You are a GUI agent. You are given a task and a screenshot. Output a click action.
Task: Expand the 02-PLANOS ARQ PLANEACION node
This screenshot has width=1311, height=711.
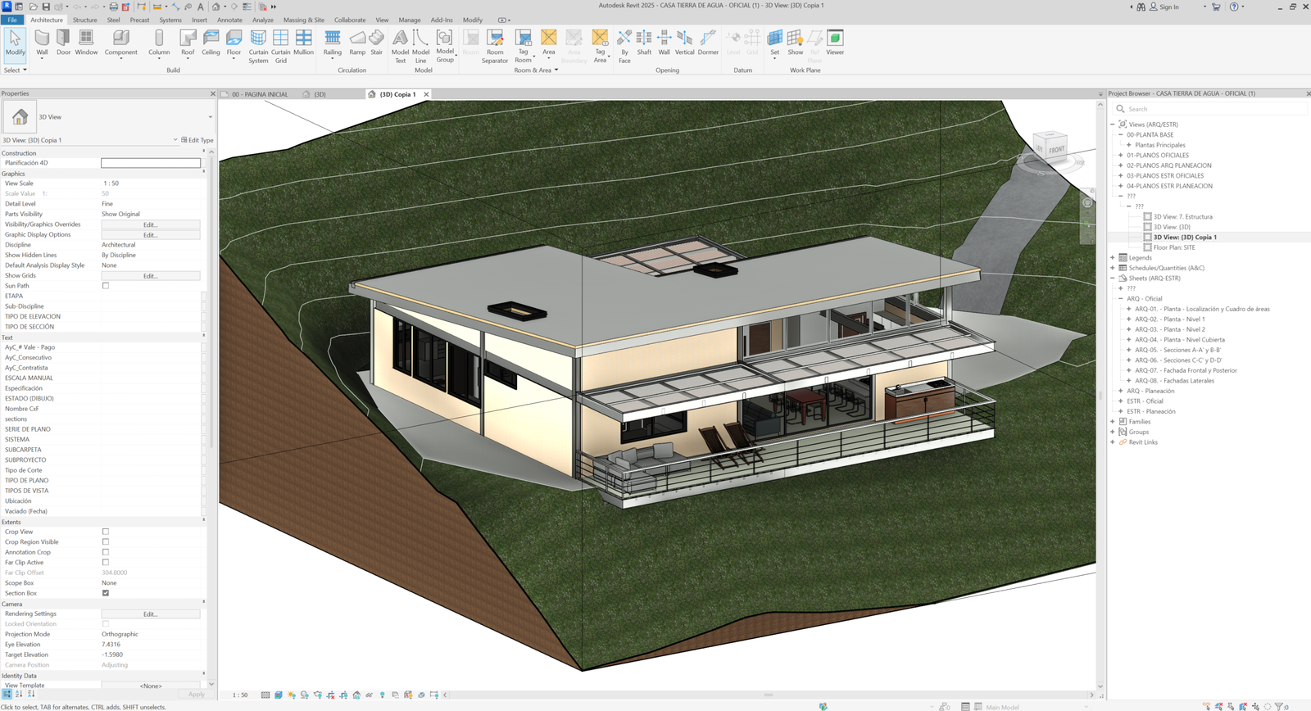click(1121, 165)
